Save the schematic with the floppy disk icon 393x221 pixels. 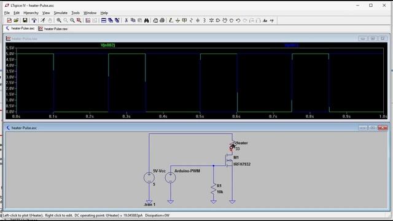[25, 20]
